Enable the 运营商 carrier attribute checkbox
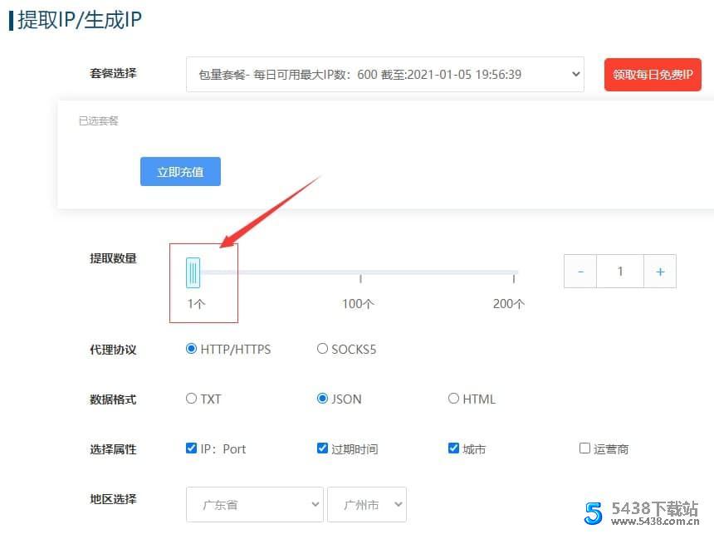The image size is (714, 534). click(585, 448)
